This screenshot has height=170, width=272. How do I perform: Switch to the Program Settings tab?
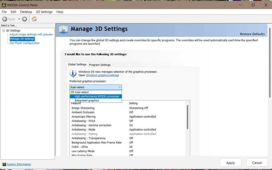[x=100, y=65]
